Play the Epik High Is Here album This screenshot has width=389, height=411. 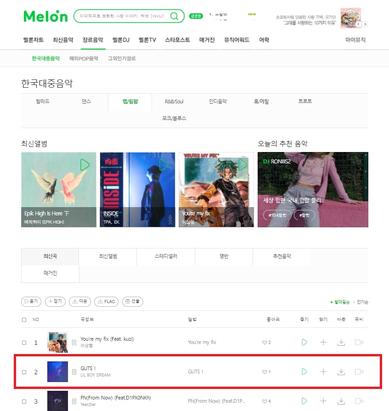click(85, 165)
